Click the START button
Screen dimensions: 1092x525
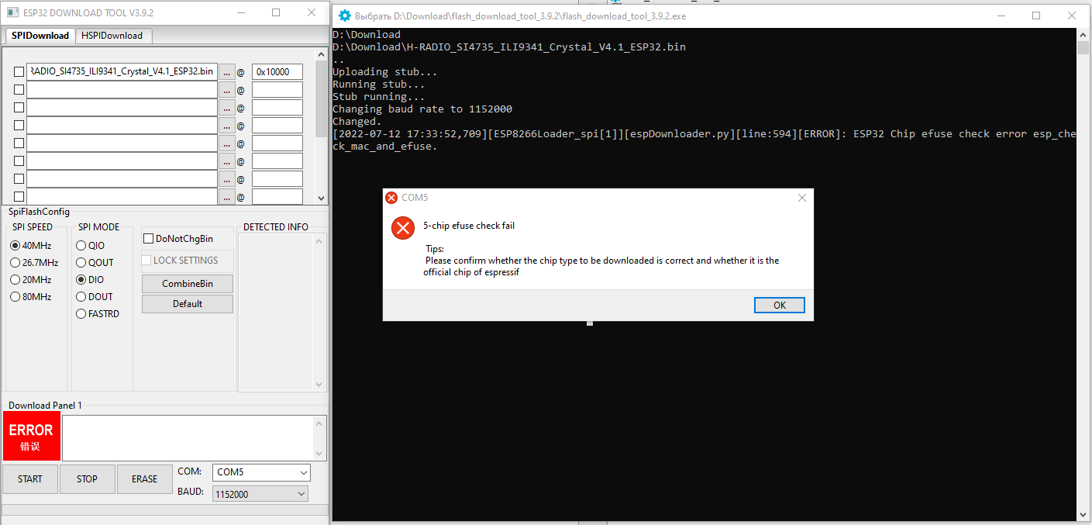coord(30,479)
